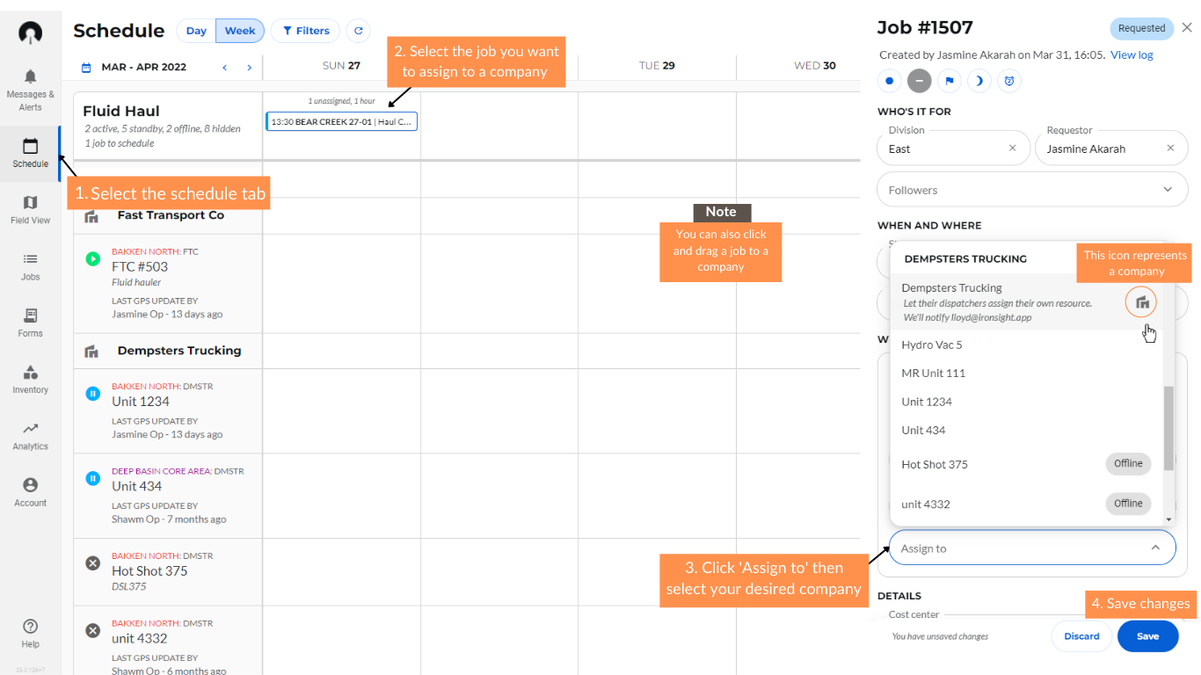The width and height of the screenshot is (1201, 675).
Task: Select Hydro Vac 5 from the list
Action: 932,345
